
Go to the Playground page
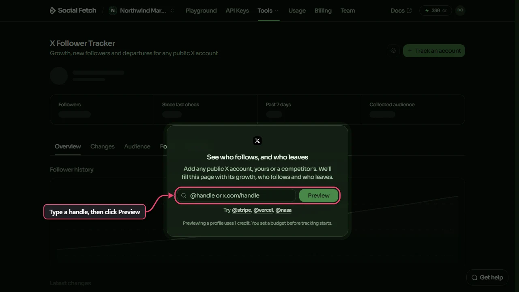[x=201, y=11]
